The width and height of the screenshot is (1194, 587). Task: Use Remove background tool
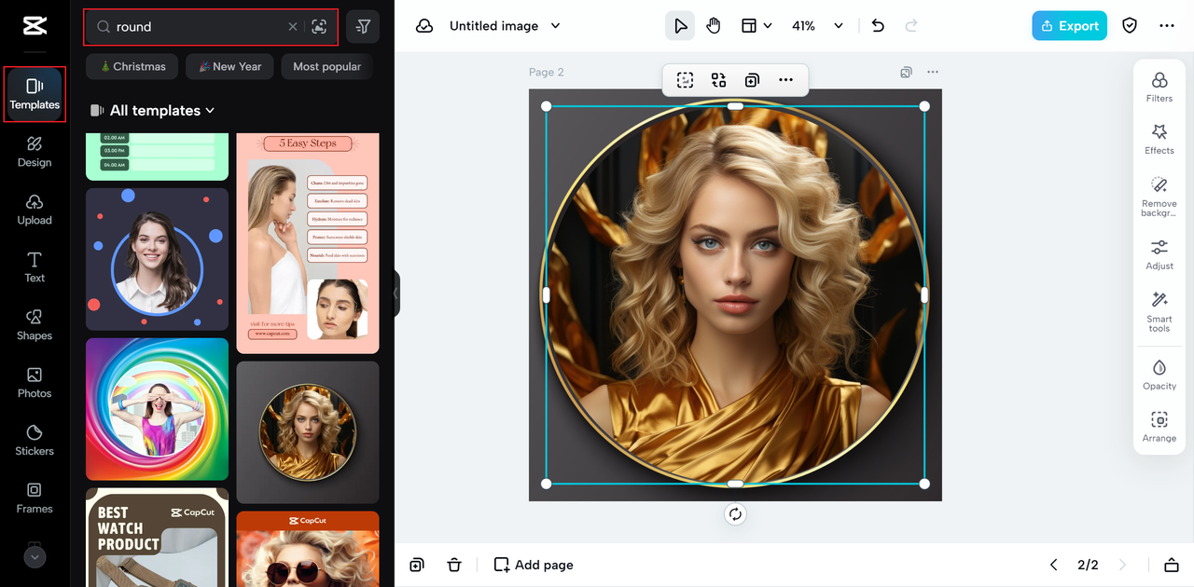coord(1159,197)
